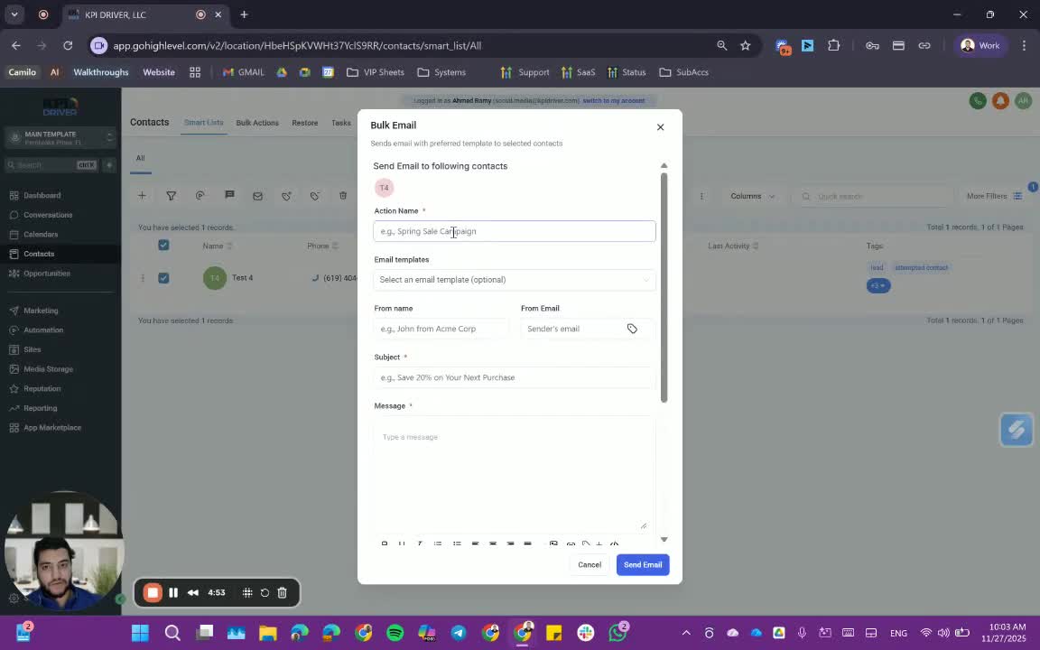The width and height of the screenshot is (1040, 650).
Task: Switch to the Smart Lists tab
Action: click(204, 123)
